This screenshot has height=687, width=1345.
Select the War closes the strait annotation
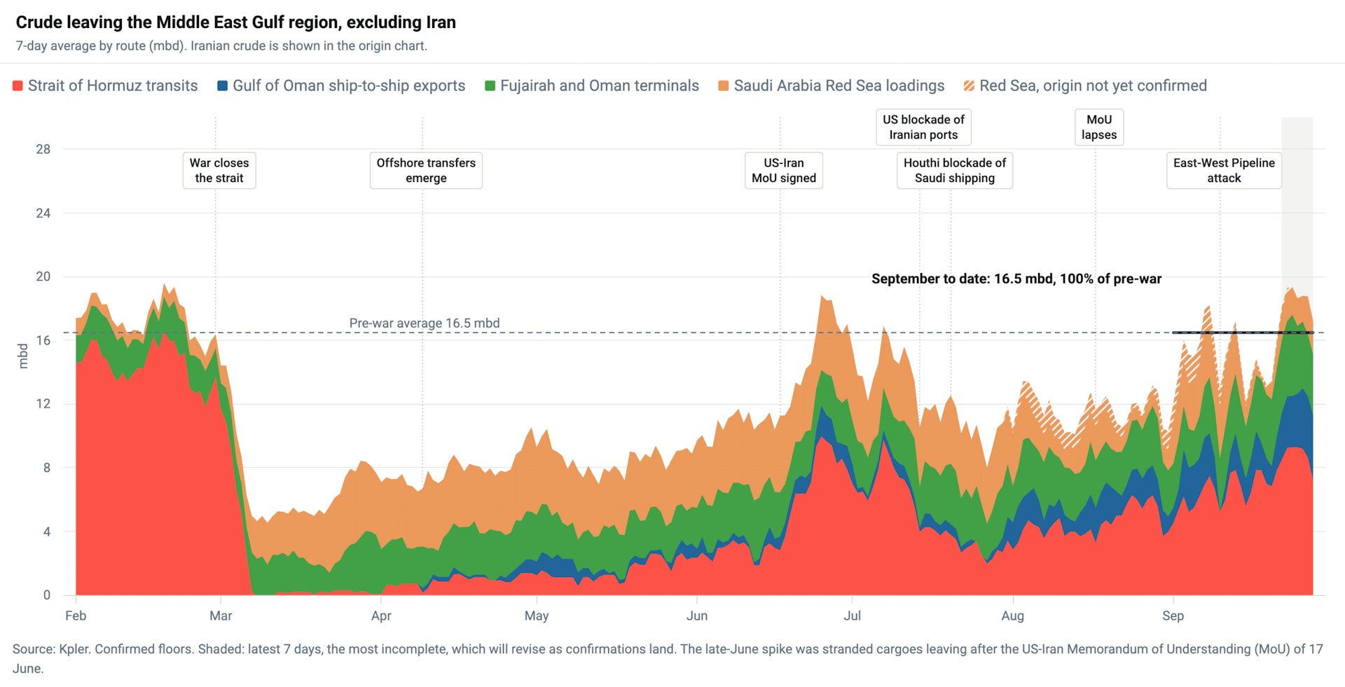(x=219, y=170)
